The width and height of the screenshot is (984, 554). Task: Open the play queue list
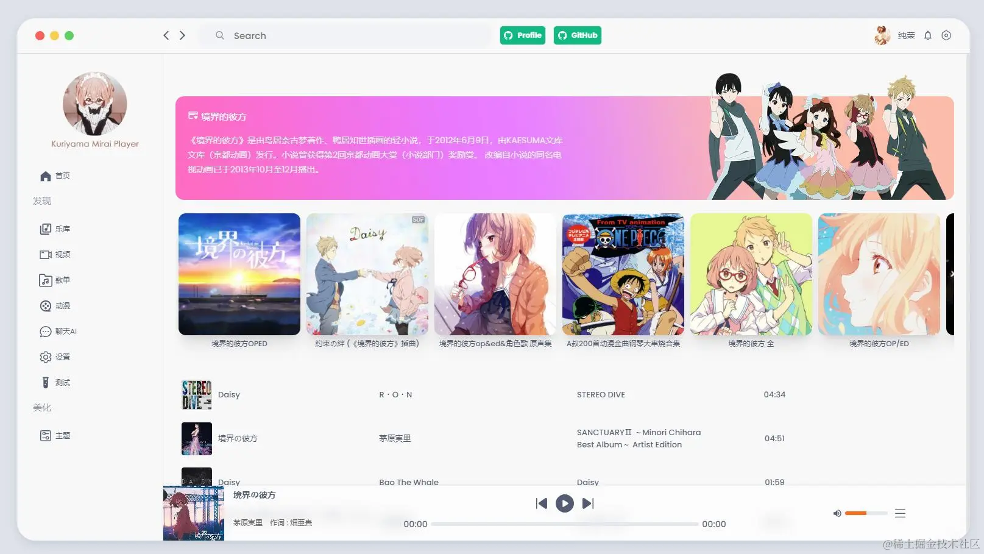pos(900,513)
